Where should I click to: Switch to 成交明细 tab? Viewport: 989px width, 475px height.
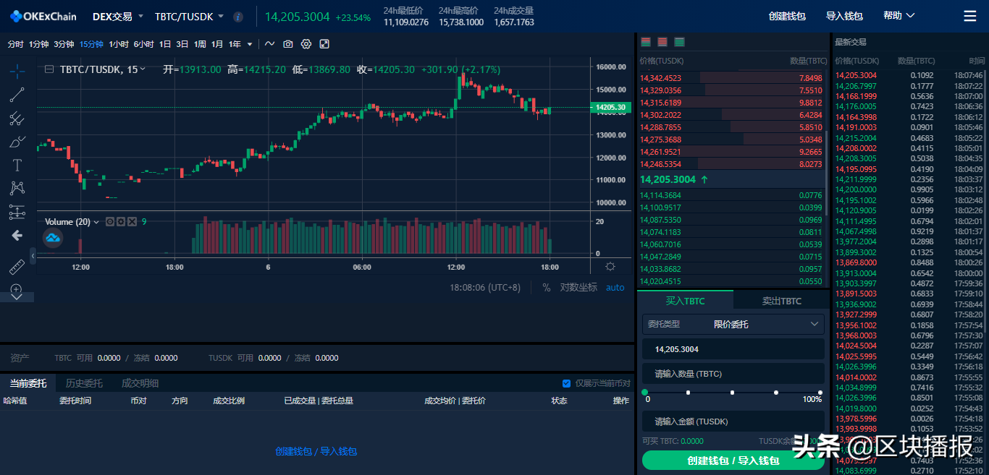(x=140, y=383)
